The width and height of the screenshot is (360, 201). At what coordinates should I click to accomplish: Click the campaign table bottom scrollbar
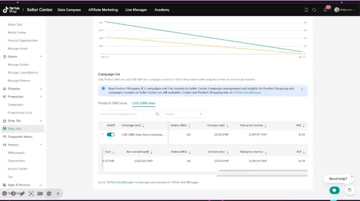pyautogui.click(x=262, y=176)
